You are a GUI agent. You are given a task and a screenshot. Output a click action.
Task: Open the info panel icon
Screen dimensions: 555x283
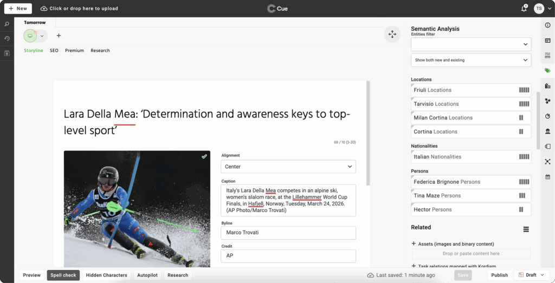point(547,25)
